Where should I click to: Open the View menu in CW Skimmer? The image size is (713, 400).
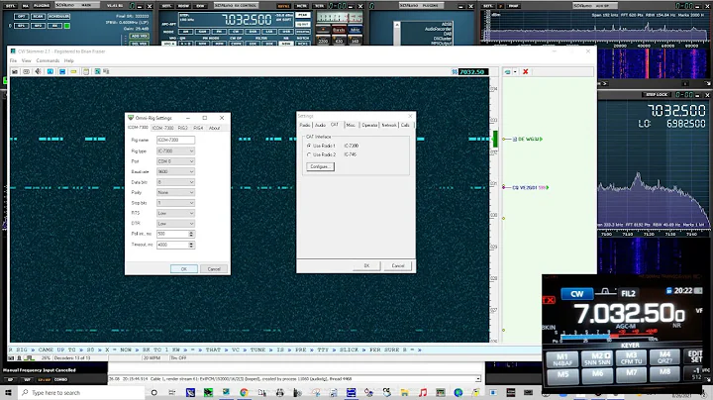tap(27, 60)
